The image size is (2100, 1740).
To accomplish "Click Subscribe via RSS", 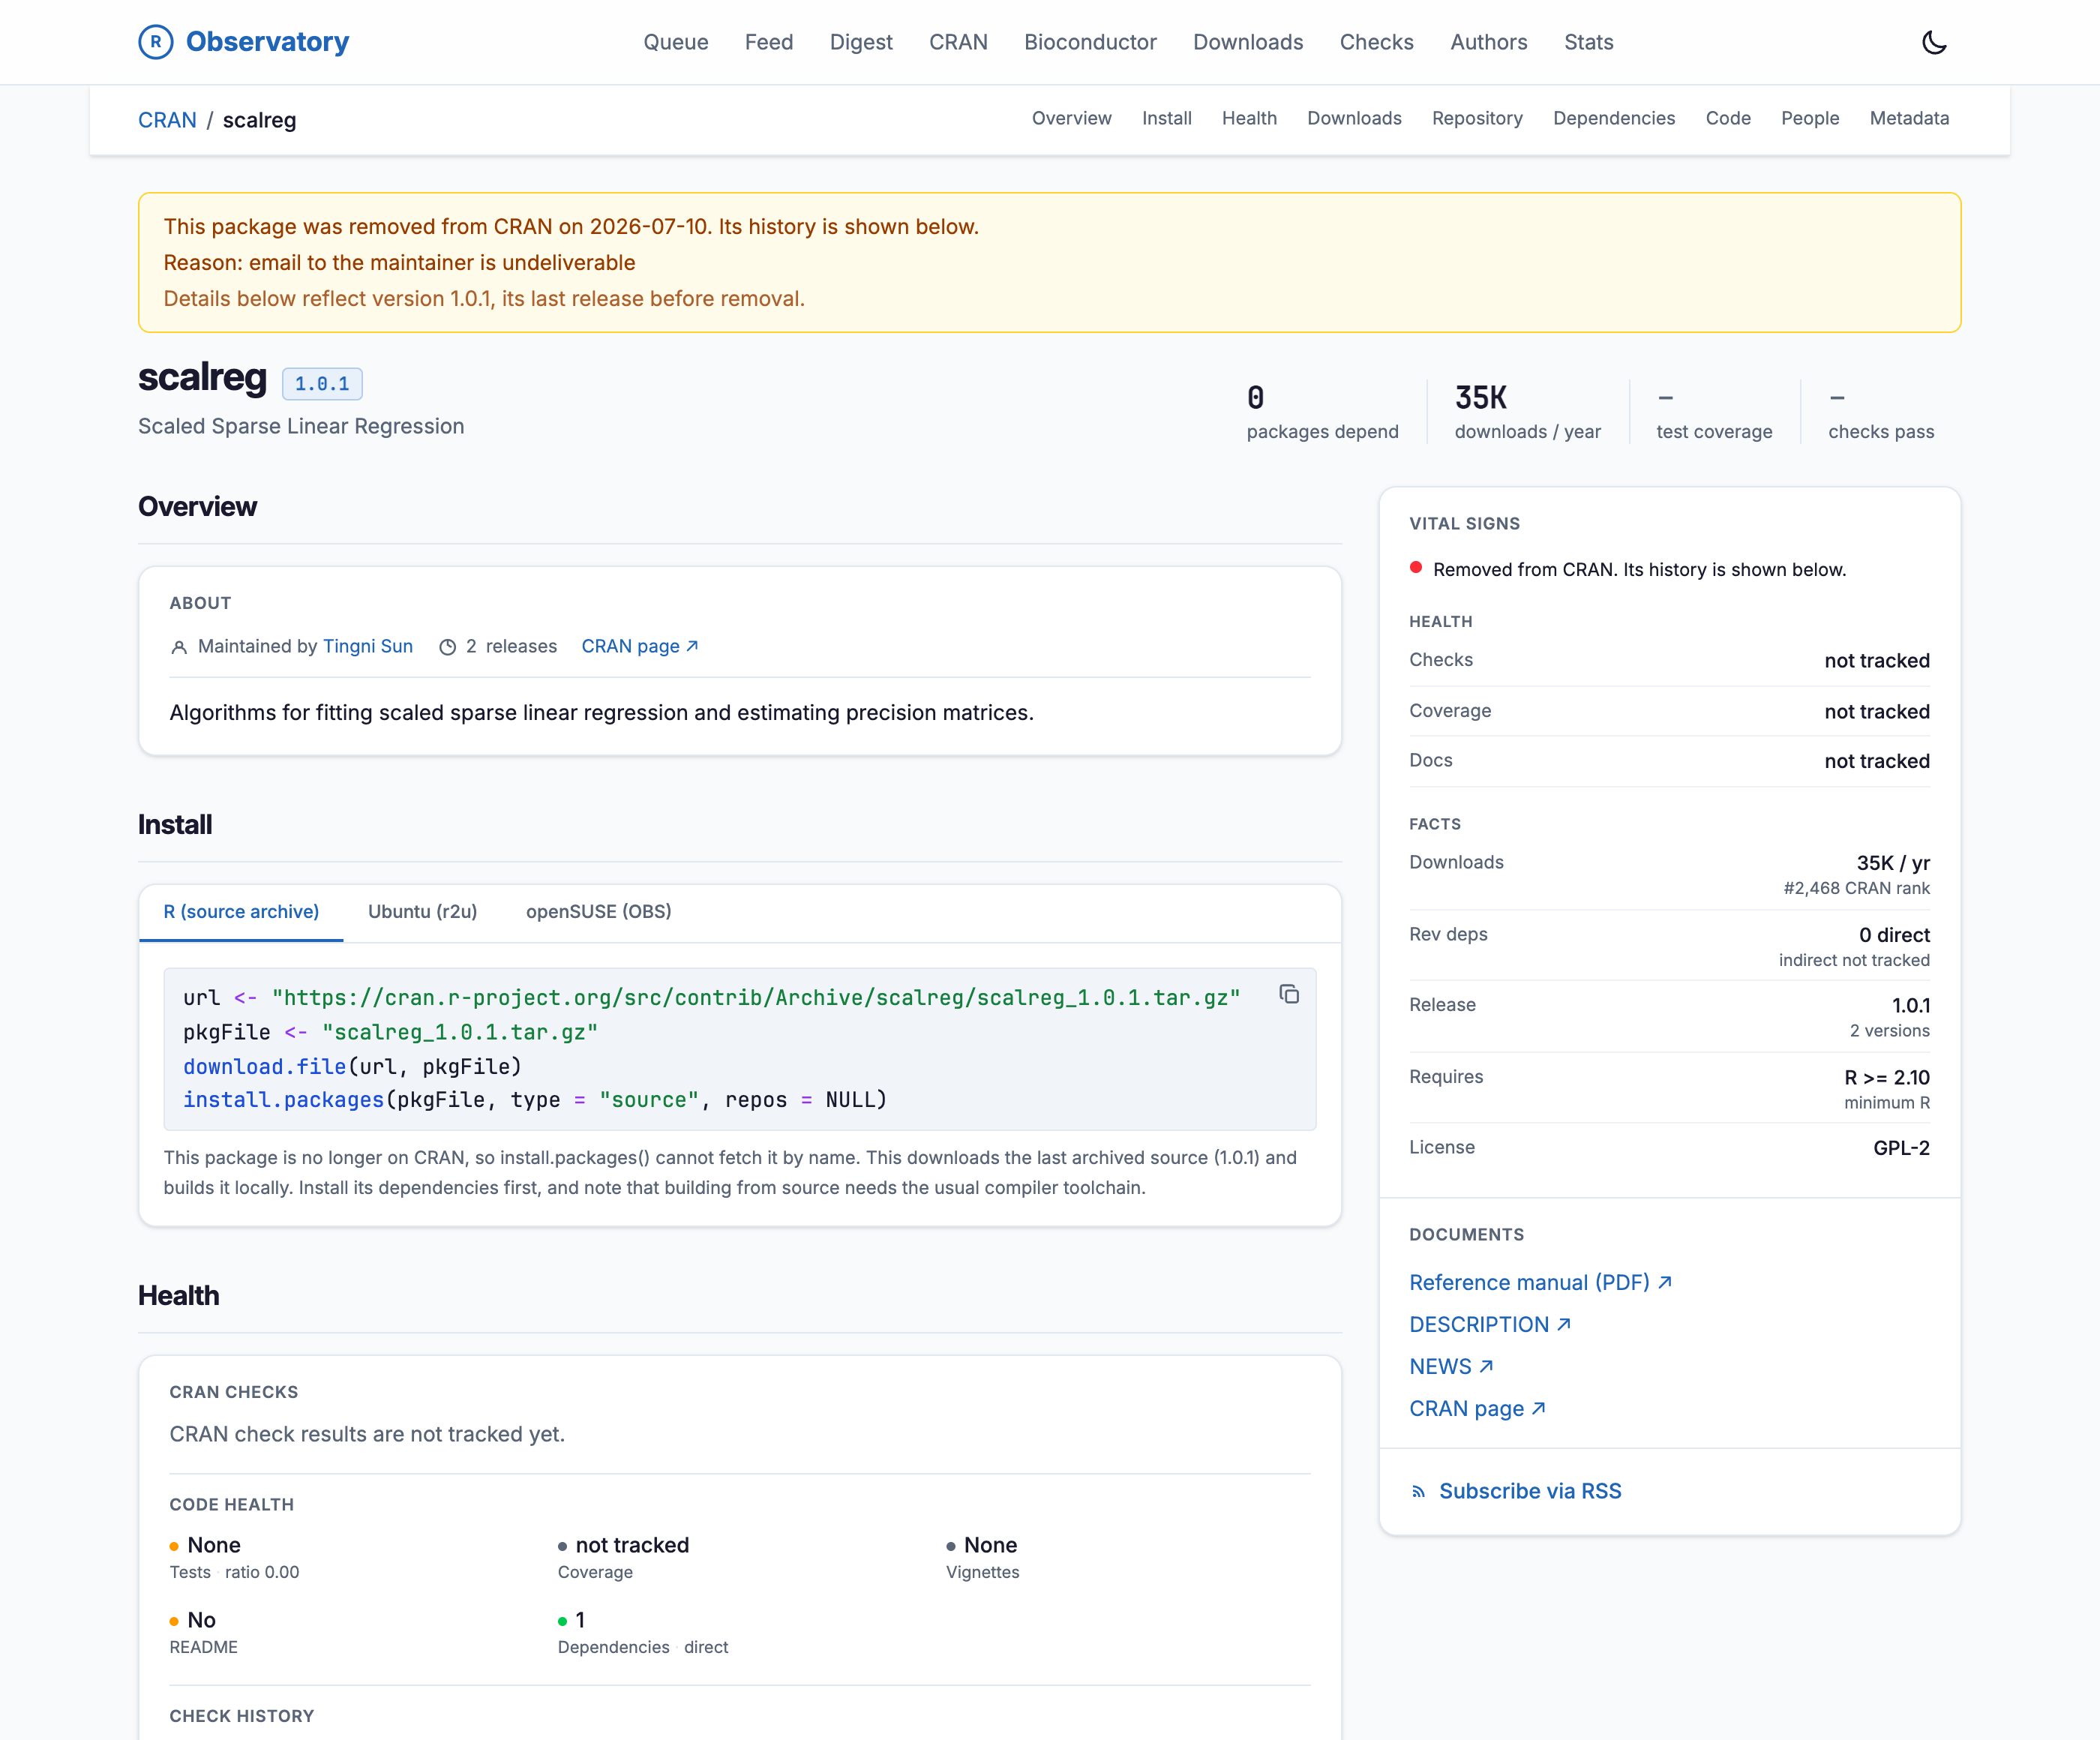I will tap(1530, 1491).
